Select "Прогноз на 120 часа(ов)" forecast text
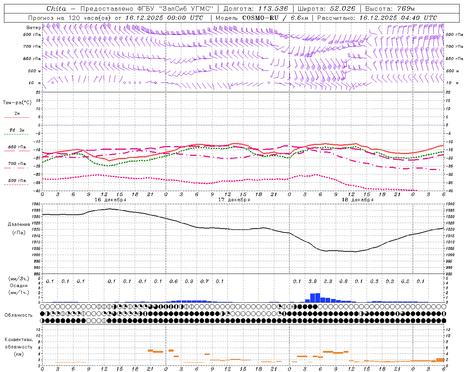This screenshot has width=465, height=372. coord(70,18)
